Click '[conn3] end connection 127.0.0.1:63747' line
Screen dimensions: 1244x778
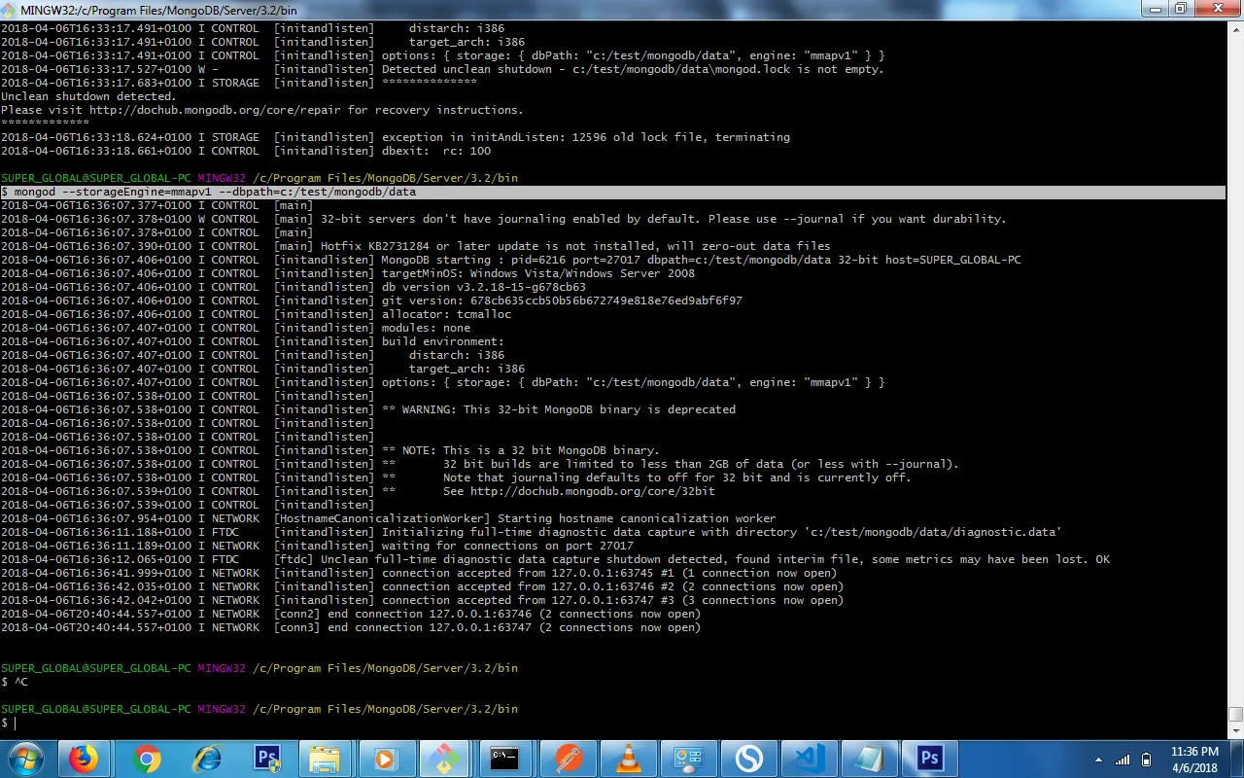coord(351,627)
